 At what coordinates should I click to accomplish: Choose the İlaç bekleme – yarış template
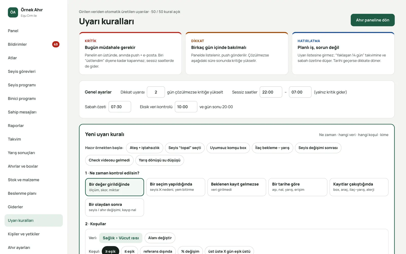click(x=272, y=148)
